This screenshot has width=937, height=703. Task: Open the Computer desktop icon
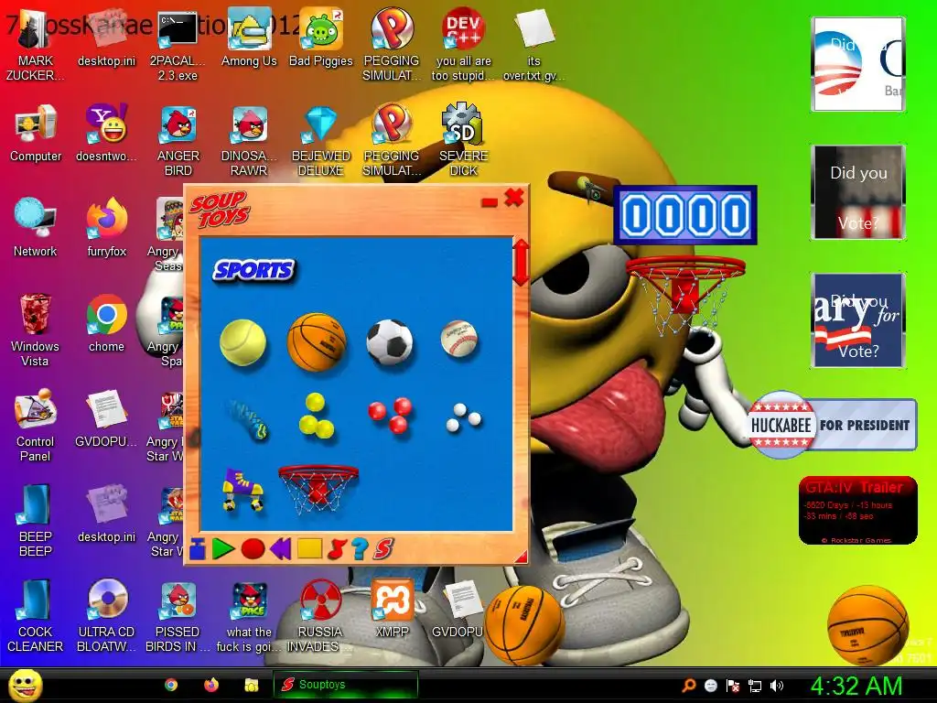click(x=36, y=133)
